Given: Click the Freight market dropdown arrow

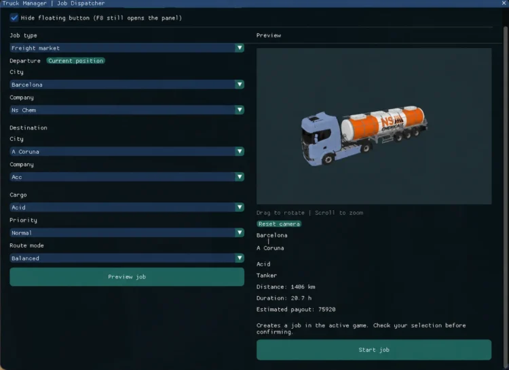Looking at the screenshot, I should 240,48.
